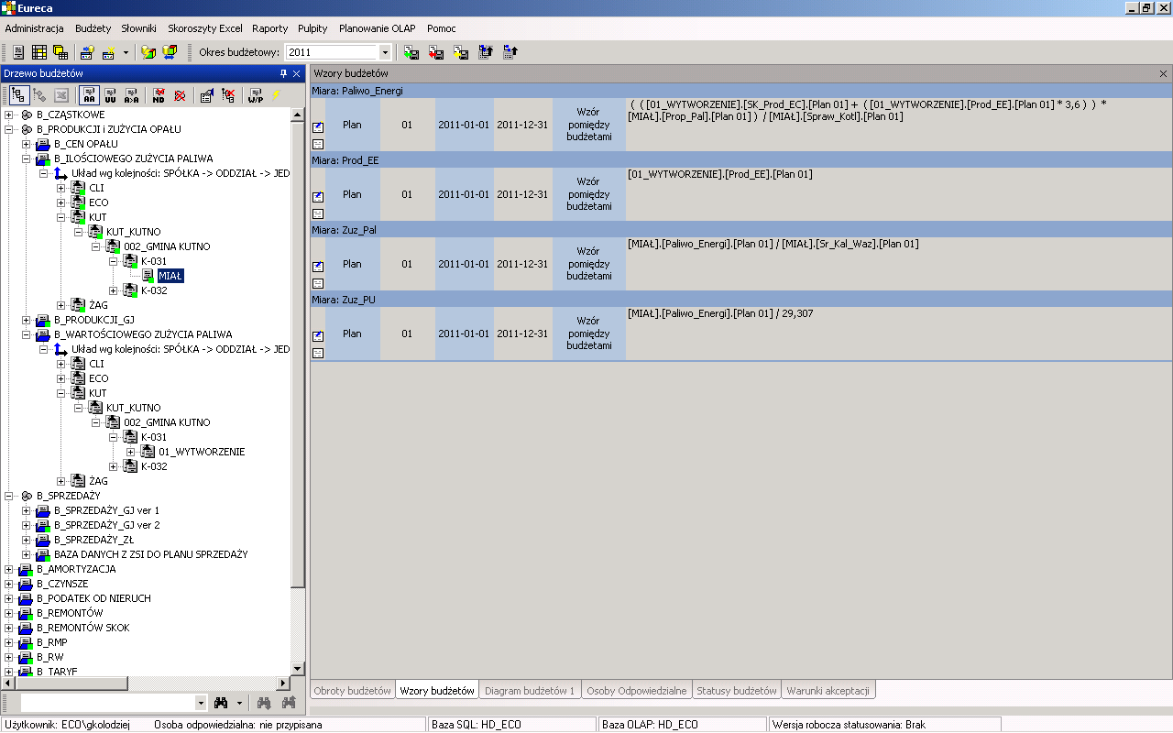Click the formula ending with / 29,307
The height and width of the screenshot is (733, 1173).
(x=720, y=313)
